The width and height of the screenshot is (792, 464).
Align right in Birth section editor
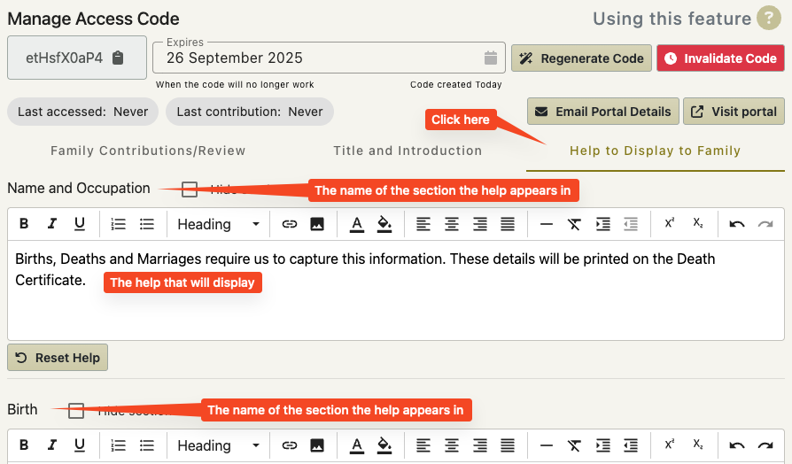[479, 445]
